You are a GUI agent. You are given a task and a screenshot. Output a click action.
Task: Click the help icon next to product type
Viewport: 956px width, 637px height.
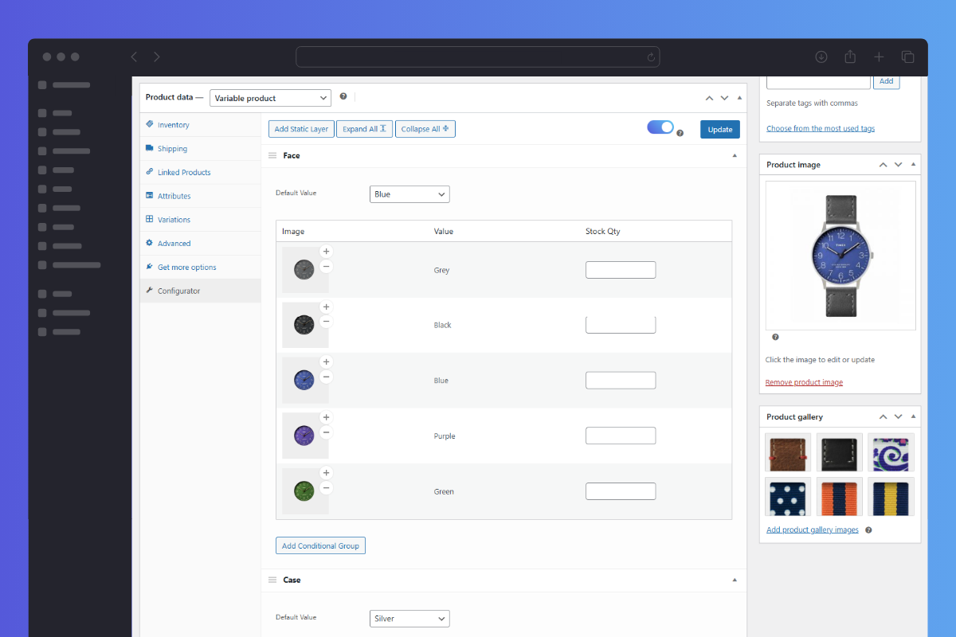coord(343,96)
